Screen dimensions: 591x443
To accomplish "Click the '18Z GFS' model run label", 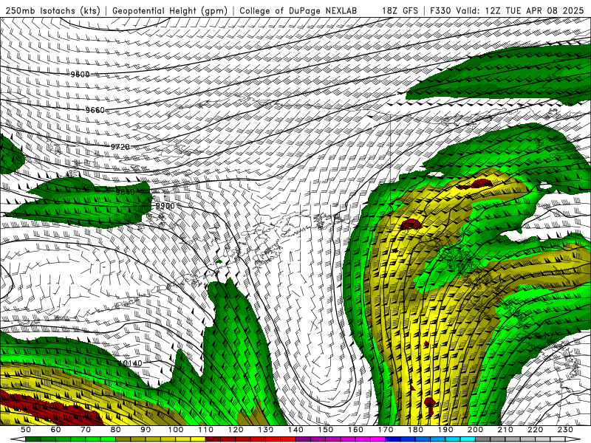I will tap(400, 11).
